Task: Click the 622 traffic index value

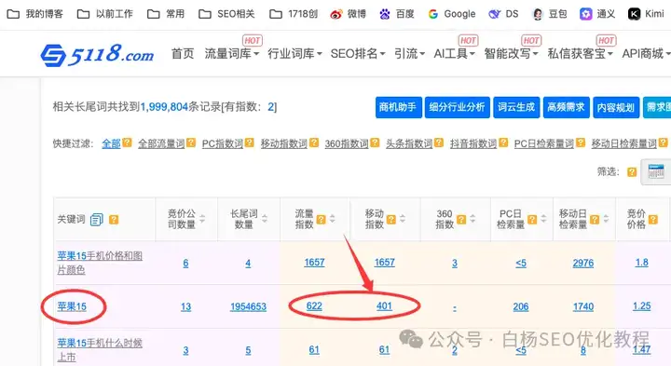Action: coord(314,306)
